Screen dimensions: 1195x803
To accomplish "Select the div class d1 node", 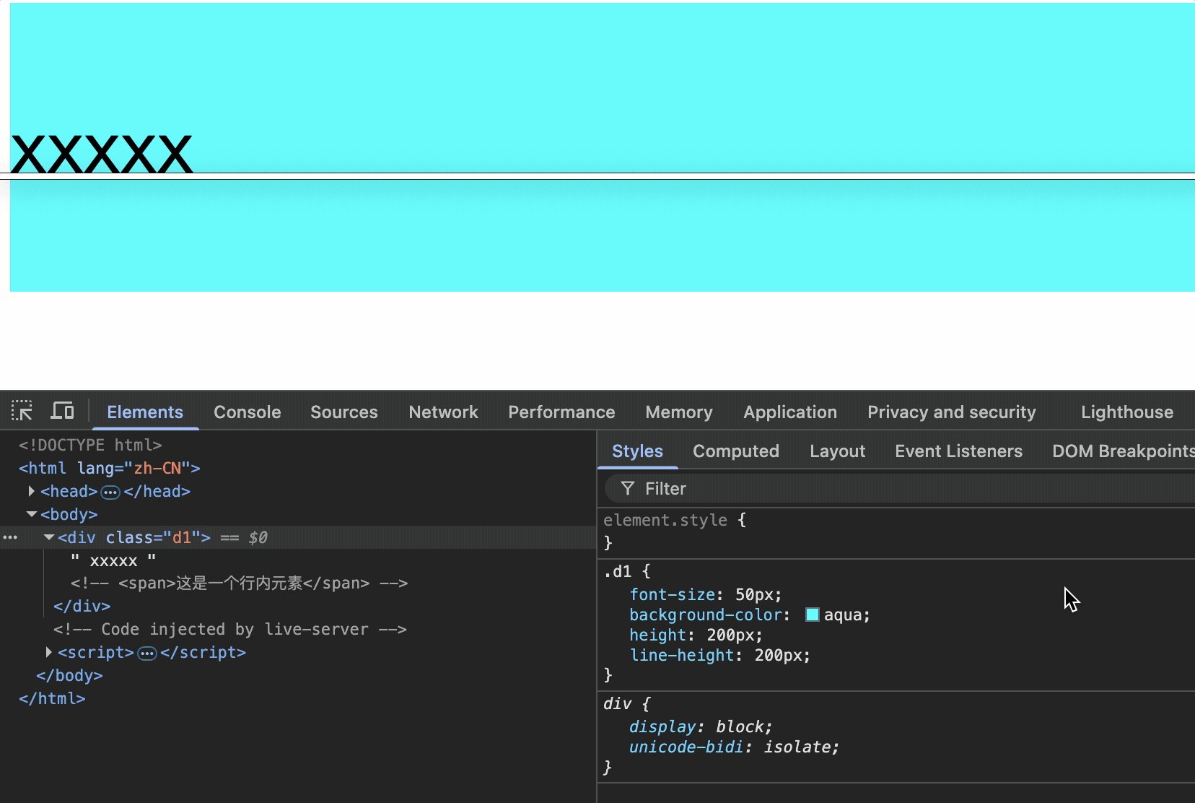I will pos(134,537).
